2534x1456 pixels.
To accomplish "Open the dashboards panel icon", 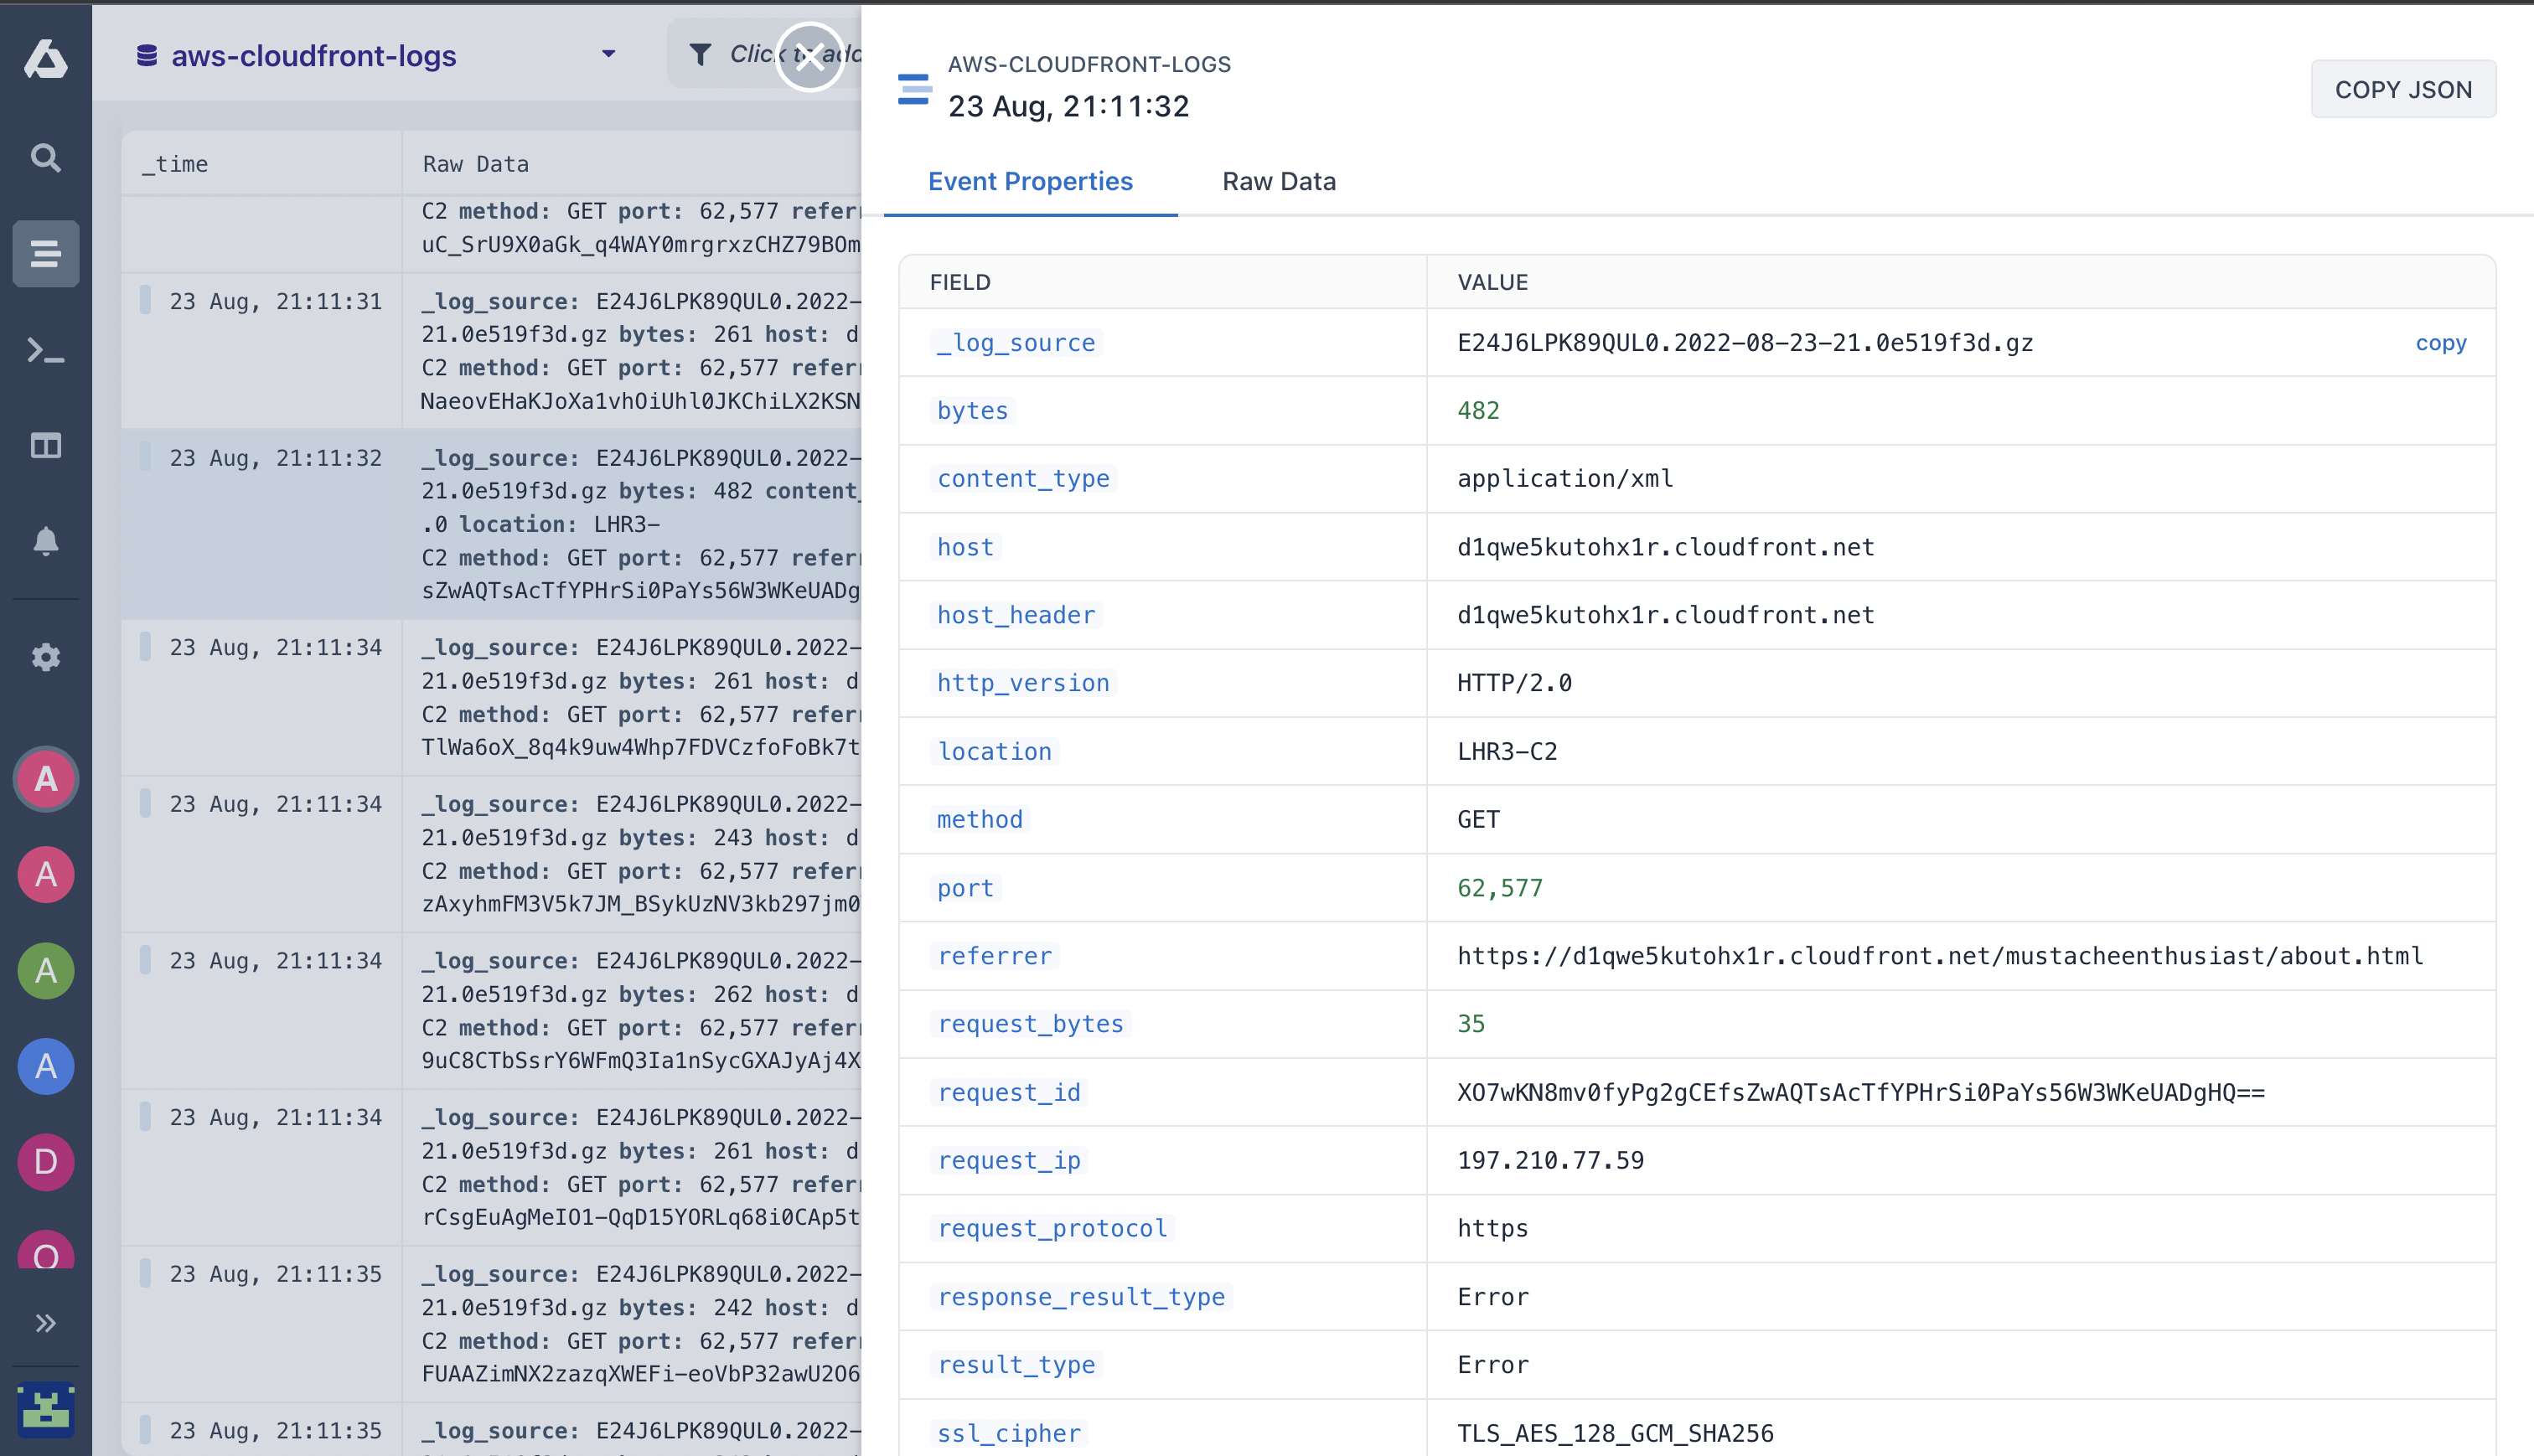I will [45, 446].
